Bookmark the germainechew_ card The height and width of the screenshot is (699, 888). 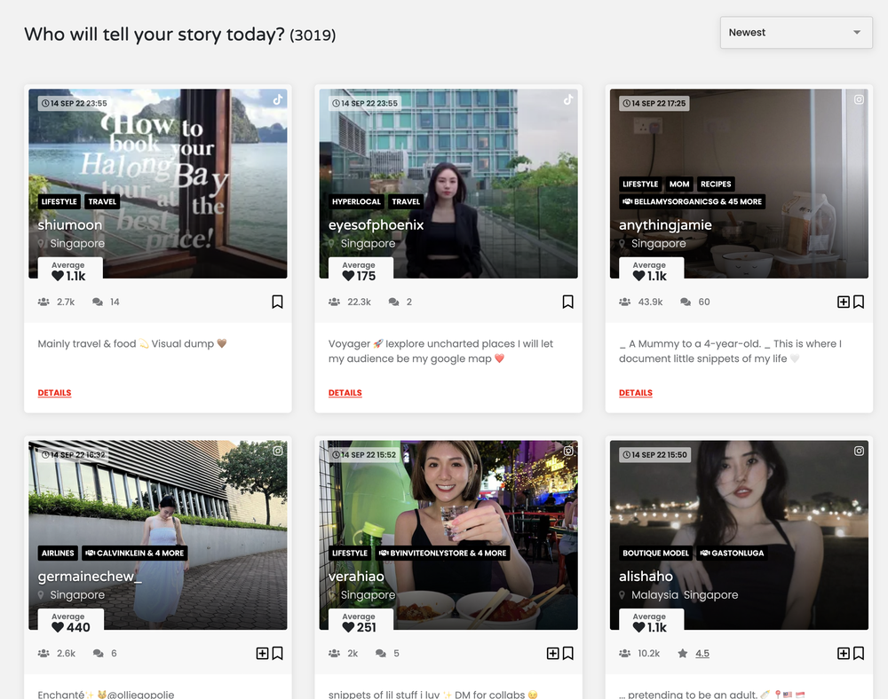click(277, 653)
